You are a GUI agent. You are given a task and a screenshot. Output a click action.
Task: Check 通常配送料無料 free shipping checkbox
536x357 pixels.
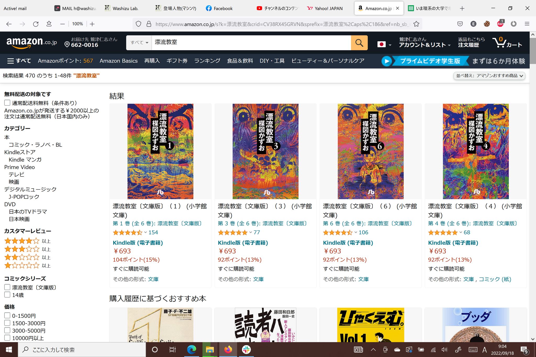coord(7,103)
